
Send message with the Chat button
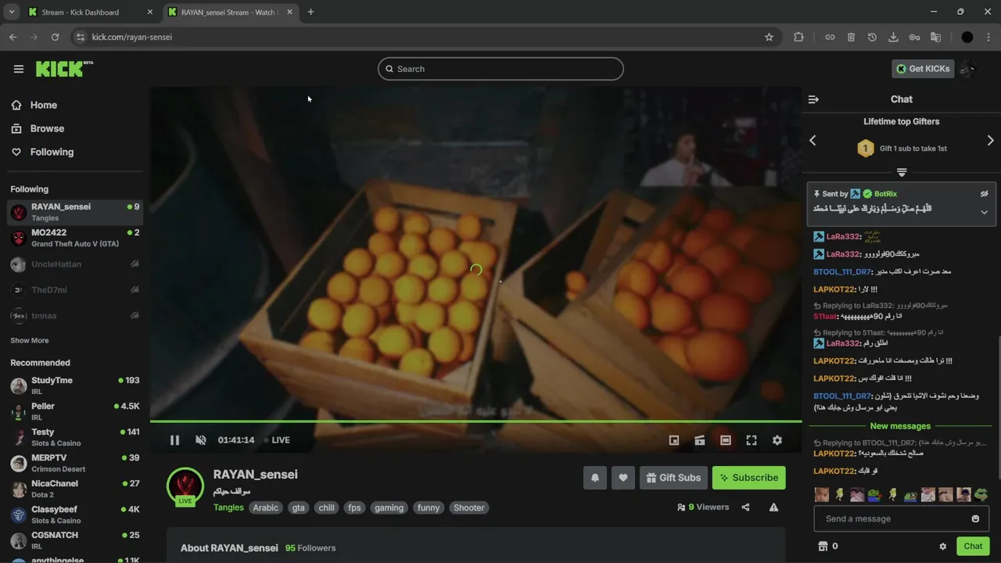[x=973, y=547]
